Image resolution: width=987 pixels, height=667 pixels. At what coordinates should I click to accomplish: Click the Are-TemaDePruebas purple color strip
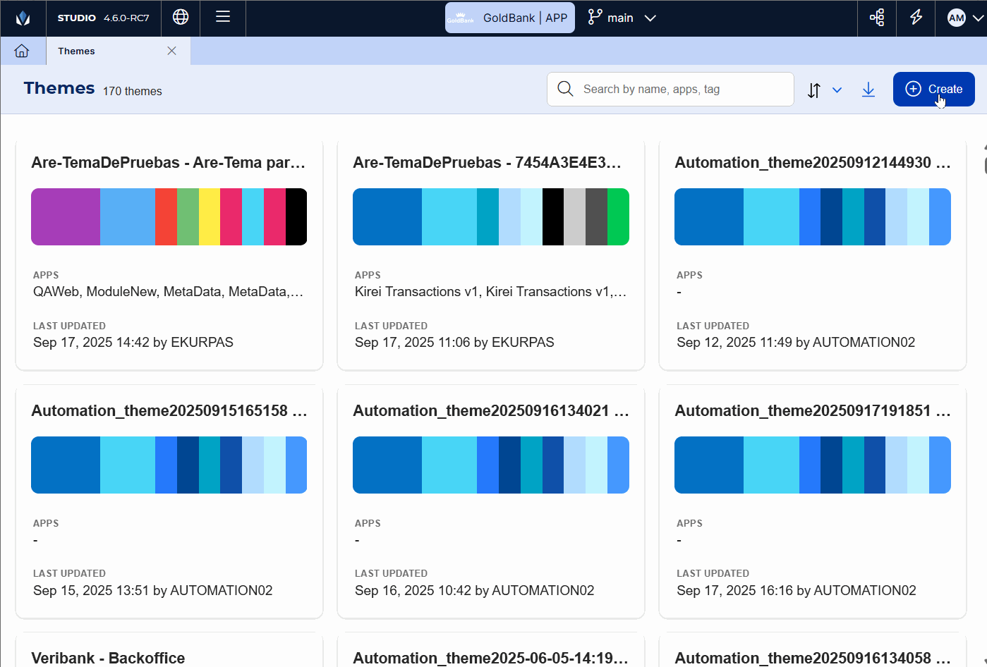pyautogui.click(x=65, y=216)
